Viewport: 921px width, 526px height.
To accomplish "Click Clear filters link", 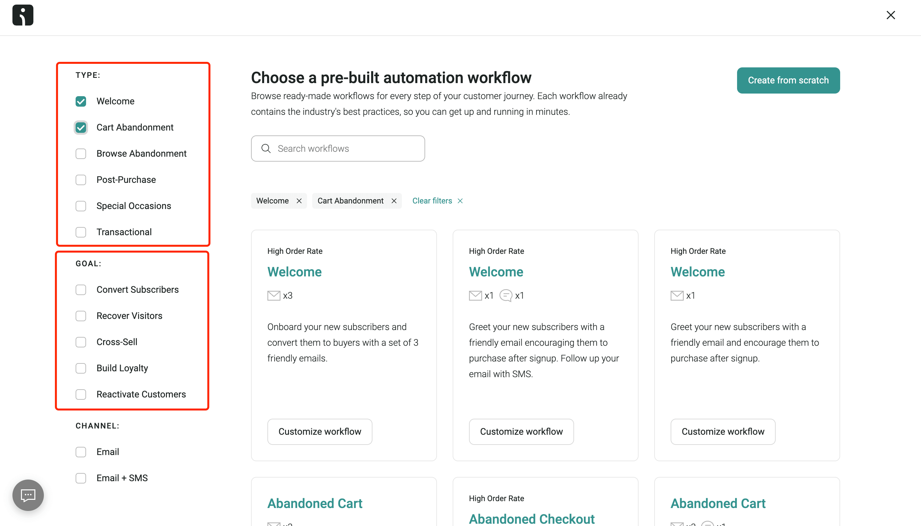I will pyautogui.click(x=432, y=201).
